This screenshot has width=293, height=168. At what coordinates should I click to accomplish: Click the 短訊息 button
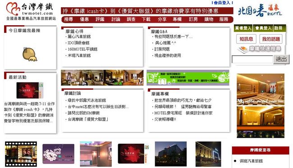click(246, 39)
